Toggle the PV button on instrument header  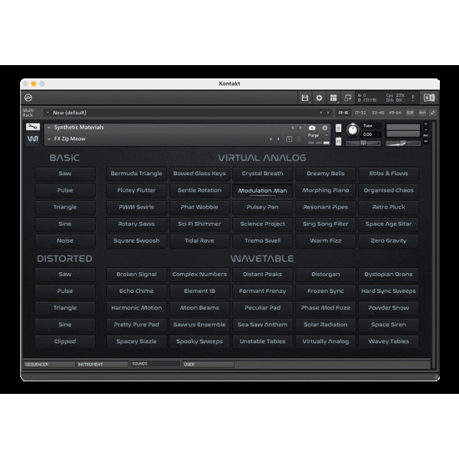(426, 141)
